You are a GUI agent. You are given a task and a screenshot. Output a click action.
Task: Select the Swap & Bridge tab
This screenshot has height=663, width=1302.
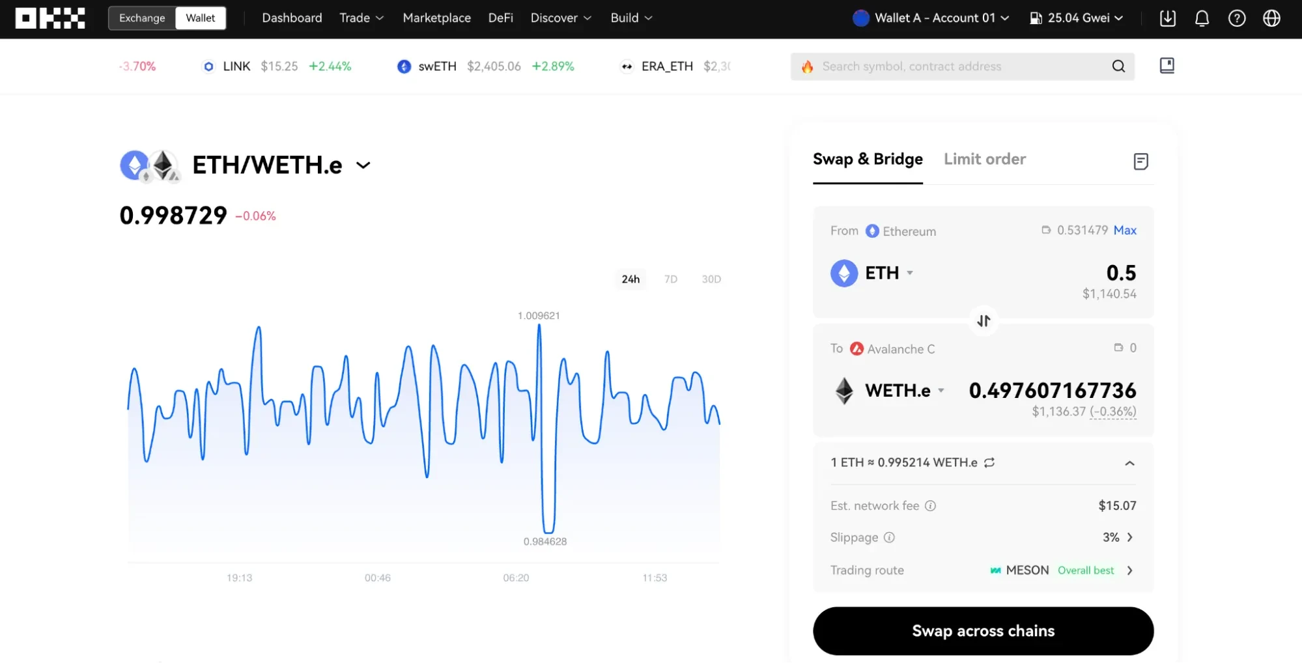pos(868,160)
